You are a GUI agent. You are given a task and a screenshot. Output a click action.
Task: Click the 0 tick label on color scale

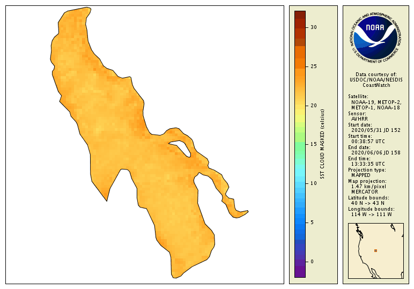click(x=312, y=262)
